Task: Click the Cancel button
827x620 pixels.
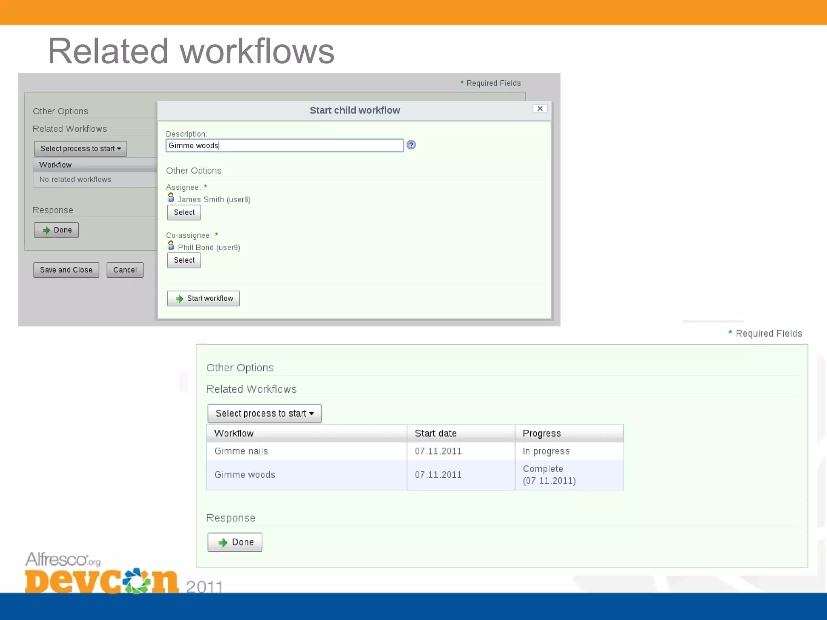Action: [x=125, y=270]
